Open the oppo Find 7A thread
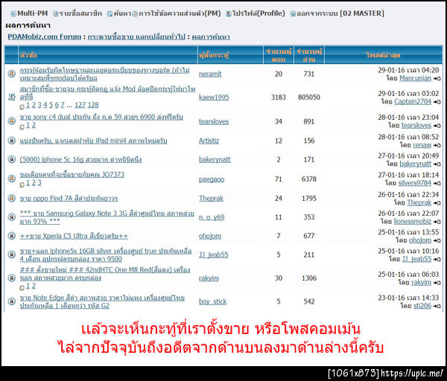Screen dimensions: 447x381 click(69, 198)
